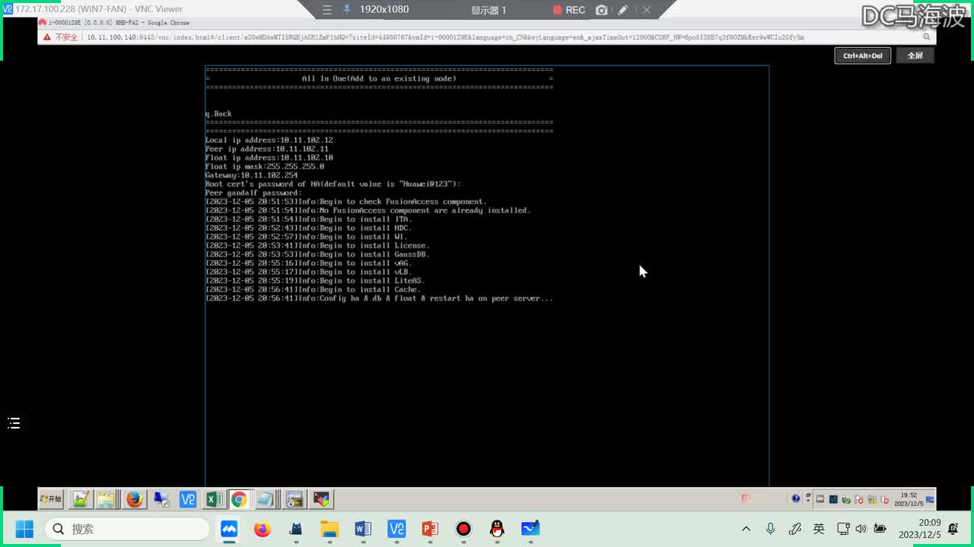Open QQ penguin in Windows 11 taskbar
Viewport: 974px width, 547px height.
pos(497,529)
